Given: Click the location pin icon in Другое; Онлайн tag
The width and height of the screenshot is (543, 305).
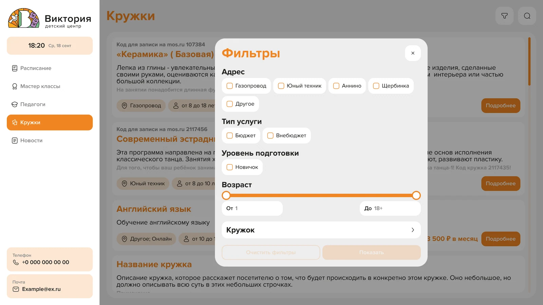Looking at the screenshot, I should tap(124, 239).
